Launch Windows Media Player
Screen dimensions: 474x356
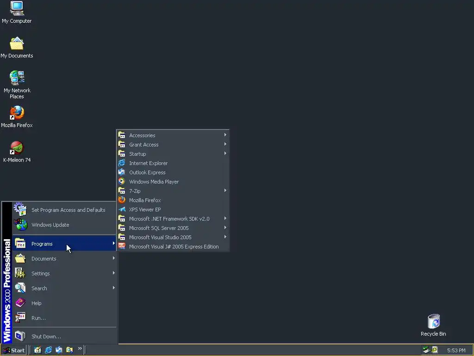point(173,182)
